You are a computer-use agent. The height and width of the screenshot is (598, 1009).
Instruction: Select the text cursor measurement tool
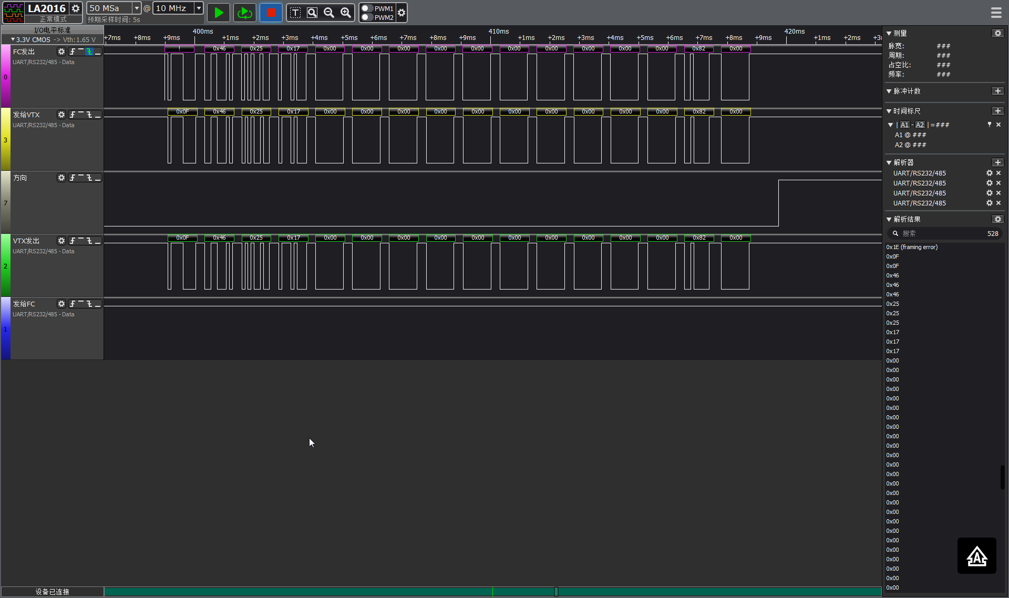coord(295,13)
